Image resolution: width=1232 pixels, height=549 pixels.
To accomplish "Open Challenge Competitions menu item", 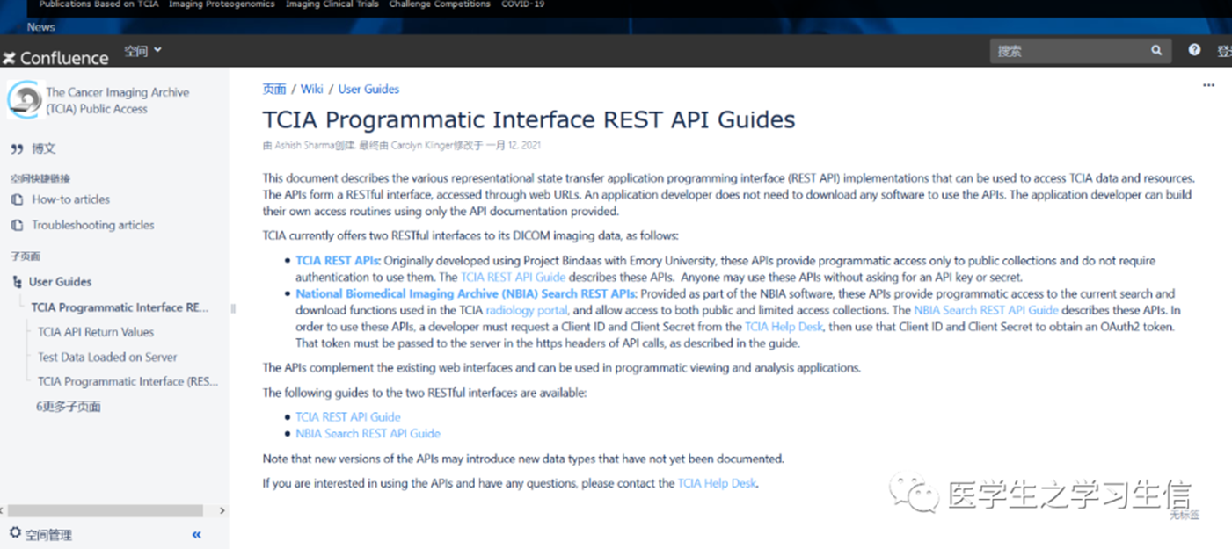I will (x=440, y=4).
